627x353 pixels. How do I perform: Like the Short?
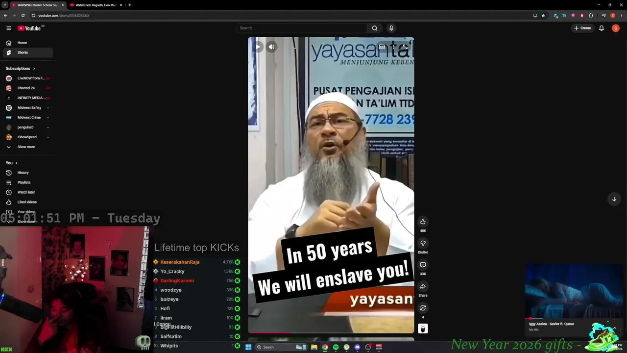click(423, 222)
